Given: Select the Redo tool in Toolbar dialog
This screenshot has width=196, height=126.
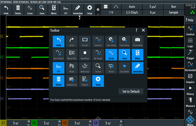Looking at the screenshot, I should [x=72, y=41].
